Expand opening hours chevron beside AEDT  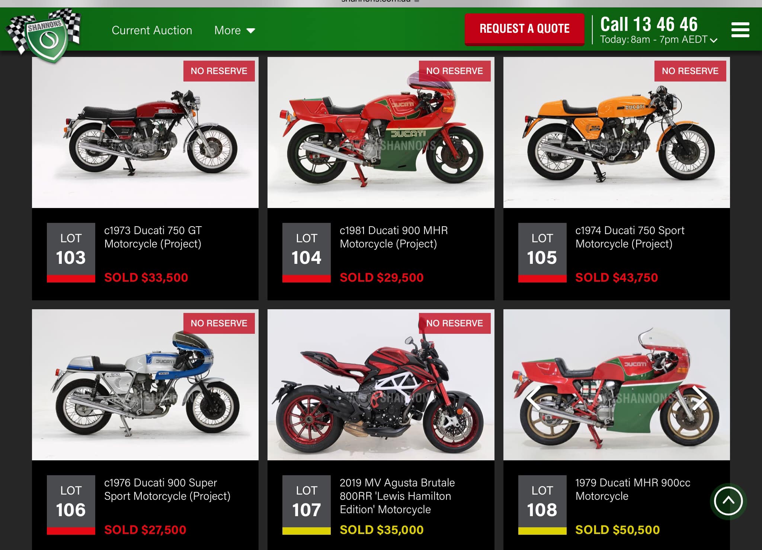coord(713,40)
